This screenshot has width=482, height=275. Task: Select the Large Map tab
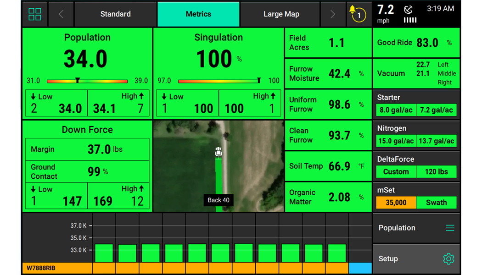tap(281, 14)
